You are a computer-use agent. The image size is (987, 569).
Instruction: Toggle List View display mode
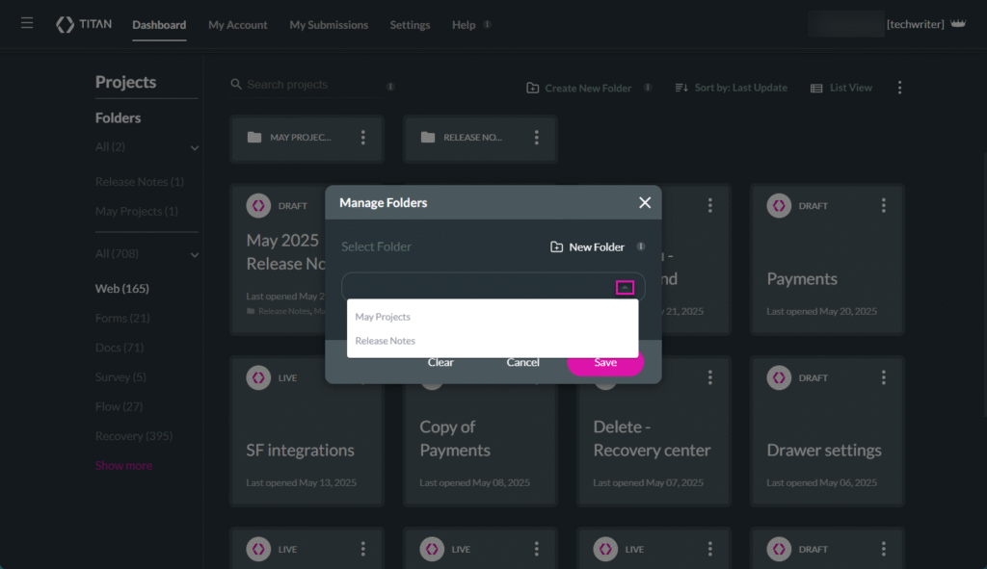coord(841,87)
